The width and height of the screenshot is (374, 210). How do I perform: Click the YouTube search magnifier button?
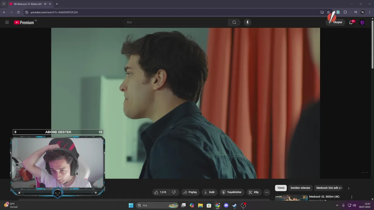[x=234, y=22]
